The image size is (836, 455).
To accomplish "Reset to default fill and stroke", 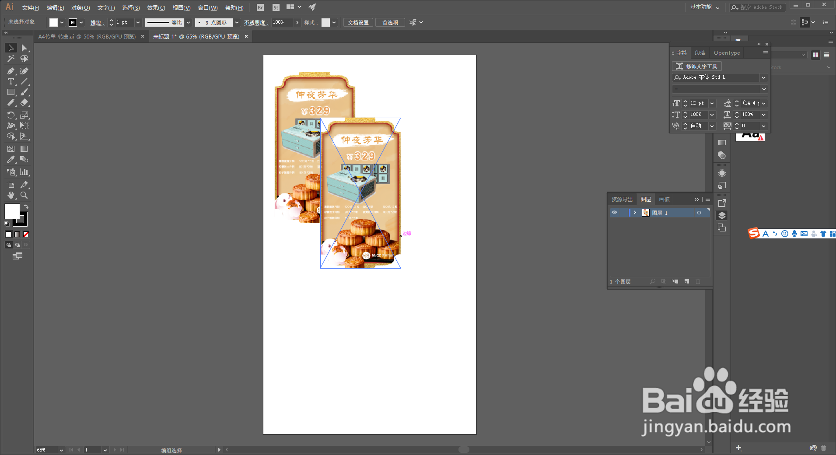I will click(x=7, y=224).
